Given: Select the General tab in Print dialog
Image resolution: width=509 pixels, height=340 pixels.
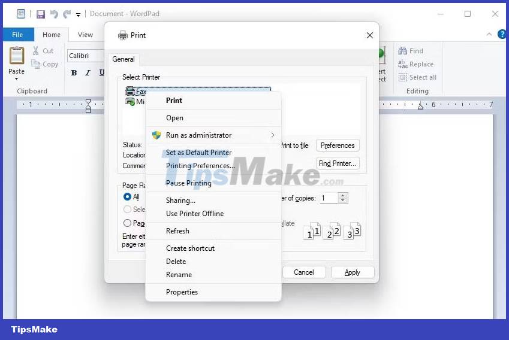Looking at the screenshot, I should (124, 59).
